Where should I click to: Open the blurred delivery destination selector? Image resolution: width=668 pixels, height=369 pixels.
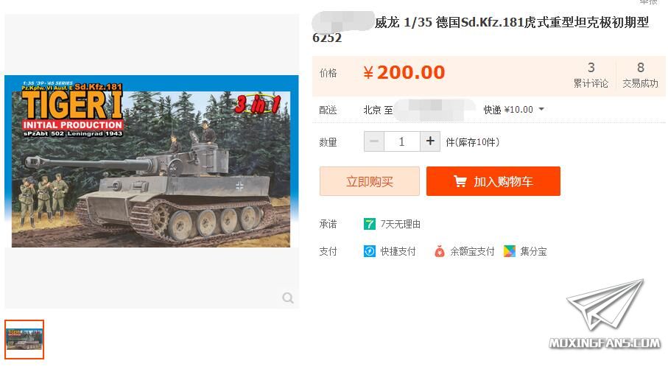point(434,110)
